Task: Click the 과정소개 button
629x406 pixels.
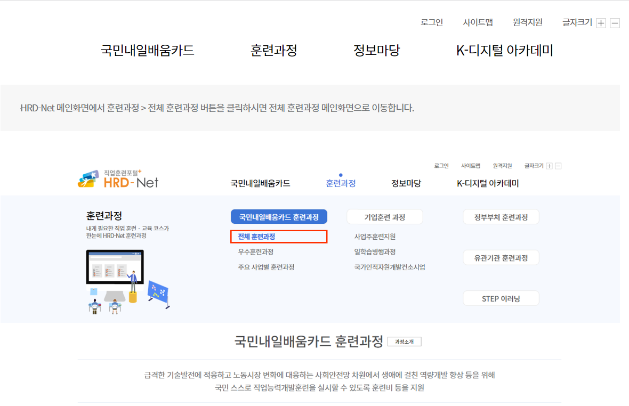Action: tap(404, 341)
